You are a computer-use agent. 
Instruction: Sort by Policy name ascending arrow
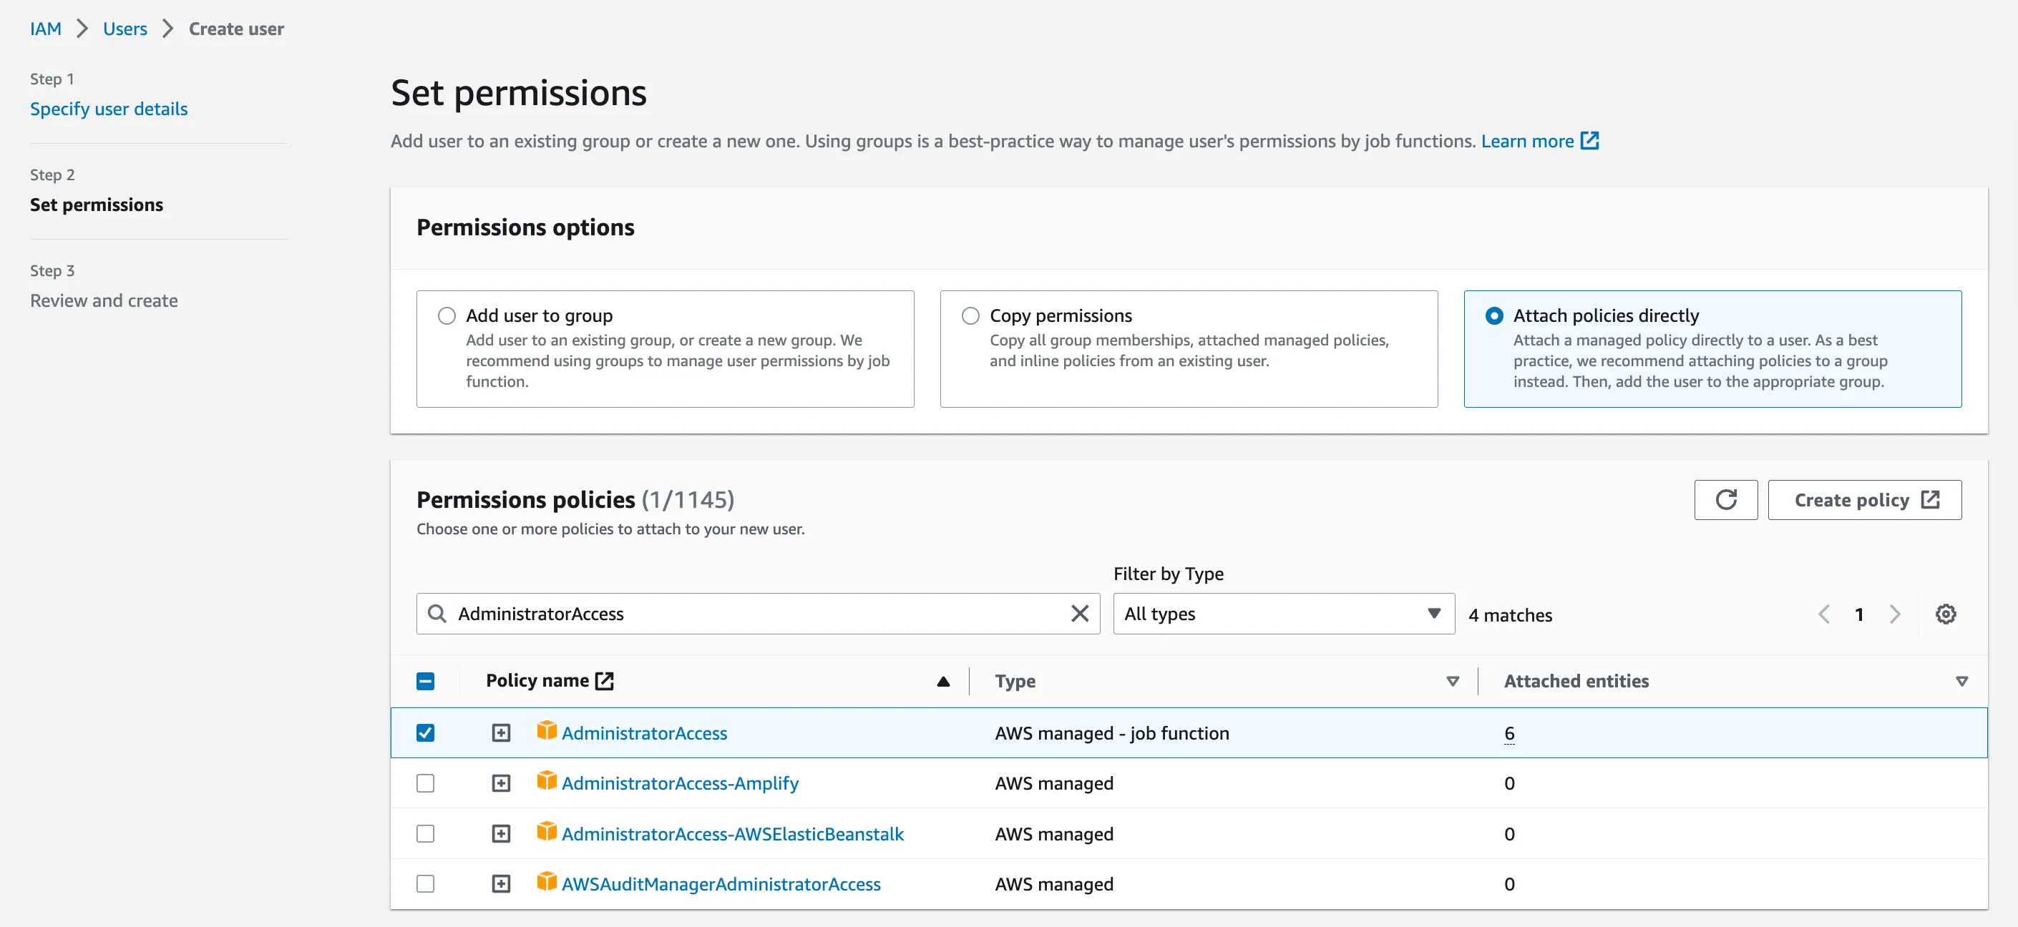click(x=943, y=681)
